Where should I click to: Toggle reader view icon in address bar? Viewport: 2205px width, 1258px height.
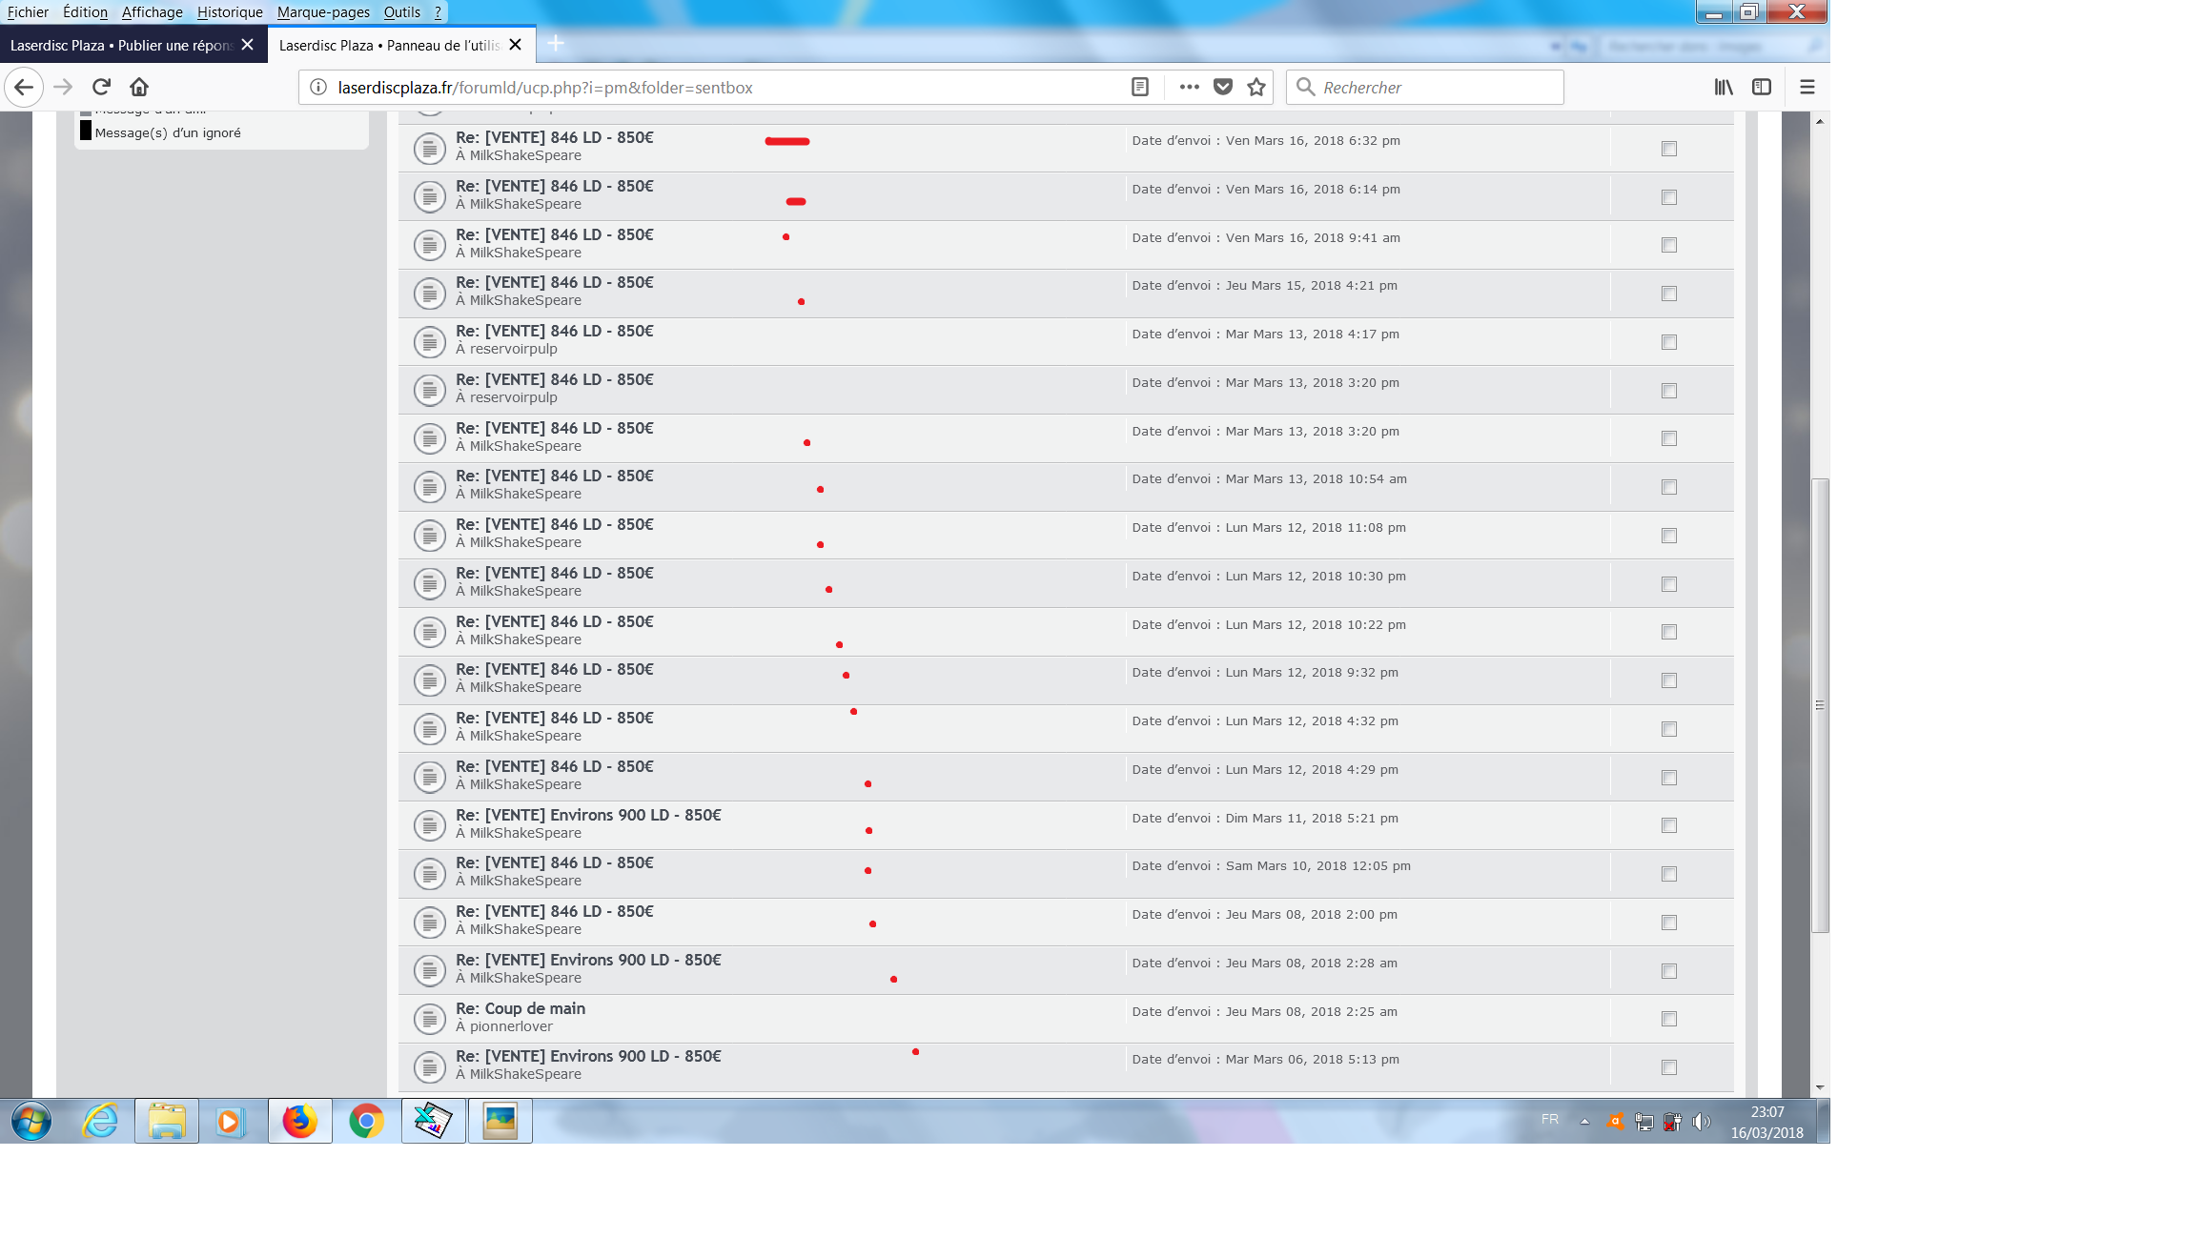click(x=1139, y=87)
